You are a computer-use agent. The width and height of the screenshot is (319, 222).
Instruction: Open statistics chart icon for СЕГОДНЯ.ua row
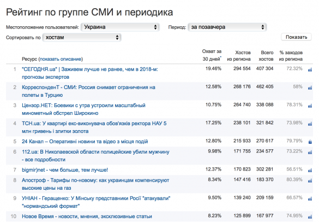click(310, 70)
